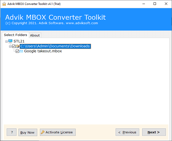The width and height of the screenshot is (172, 141).
Task: Collapse the Downloads folder tree node
Action: (x=10, y=46)
